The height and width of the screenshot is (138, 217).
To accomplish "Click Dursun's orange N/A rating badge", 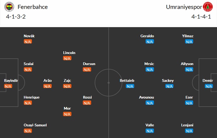I will coord(87,69).
